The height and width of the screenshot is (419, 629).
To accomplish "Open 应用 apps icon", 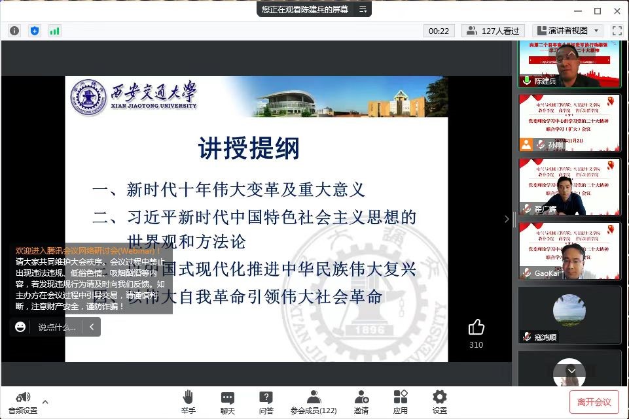I will 401,401.
